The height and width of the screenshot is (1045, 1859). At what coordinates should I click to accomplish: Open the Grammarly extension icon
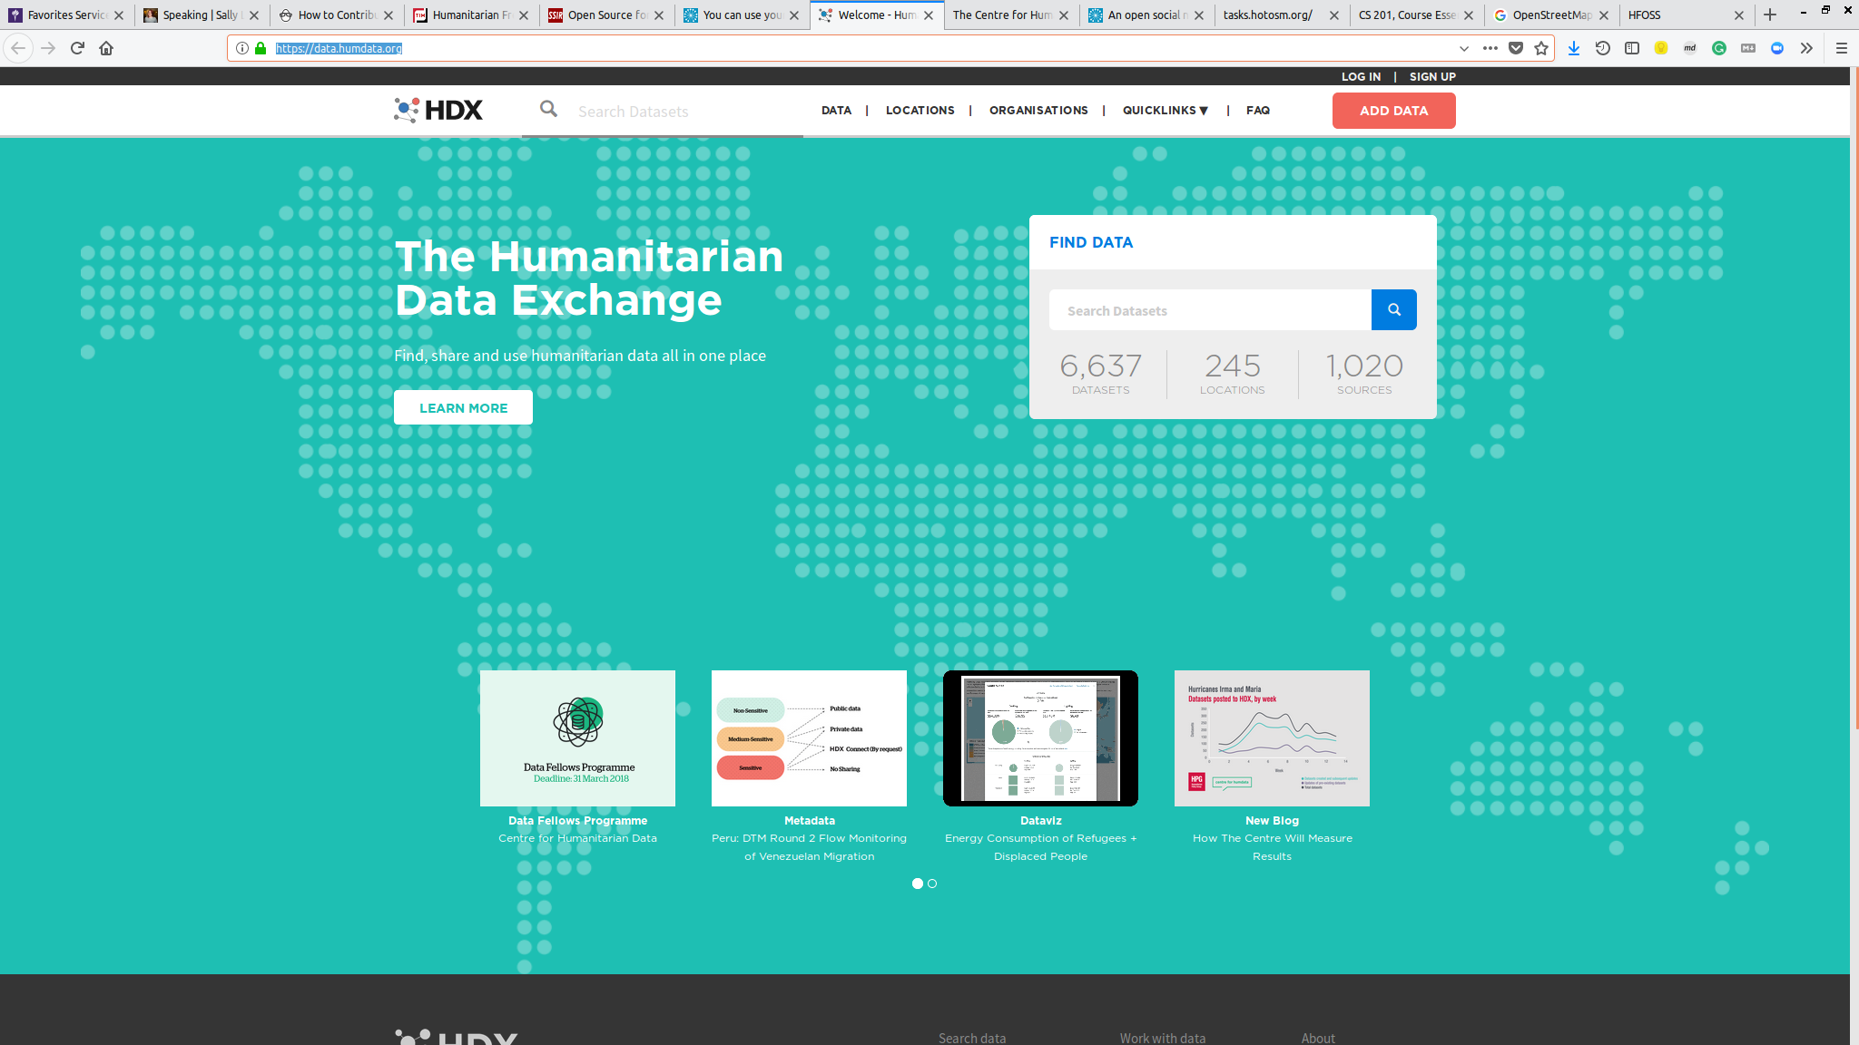pyautogui.click(x=1719, y=48)
